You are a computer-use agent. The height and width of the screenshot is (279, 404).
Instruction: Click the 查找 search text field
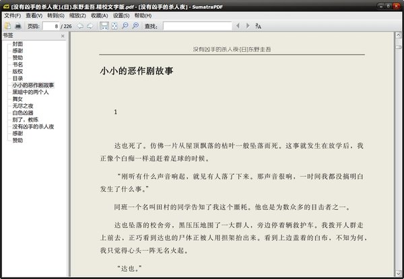197,26
